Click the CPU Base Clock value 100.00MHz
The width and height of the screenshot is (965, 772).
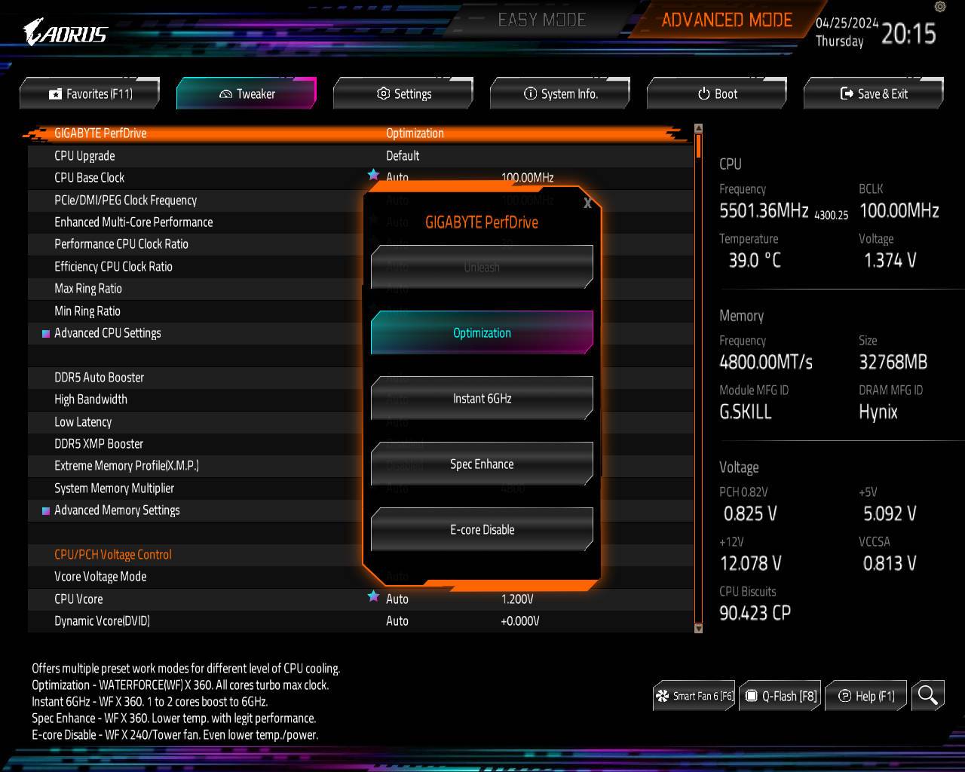528,178
